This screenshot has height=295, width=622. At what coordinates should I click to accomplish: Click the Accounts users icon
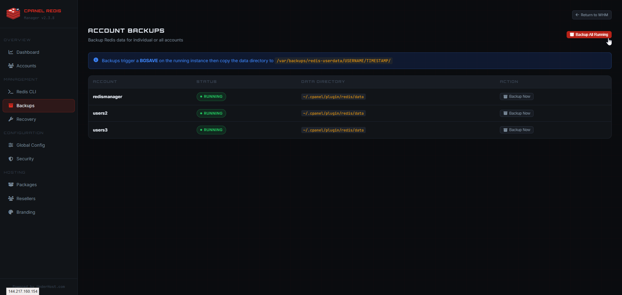(10, 66)
